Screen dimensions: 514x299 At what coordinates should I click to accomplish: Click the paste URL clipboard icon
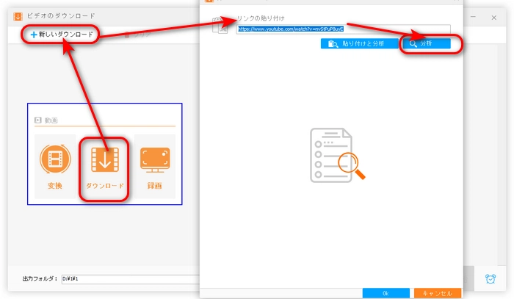pyautogui.click(x=220, y=26)
